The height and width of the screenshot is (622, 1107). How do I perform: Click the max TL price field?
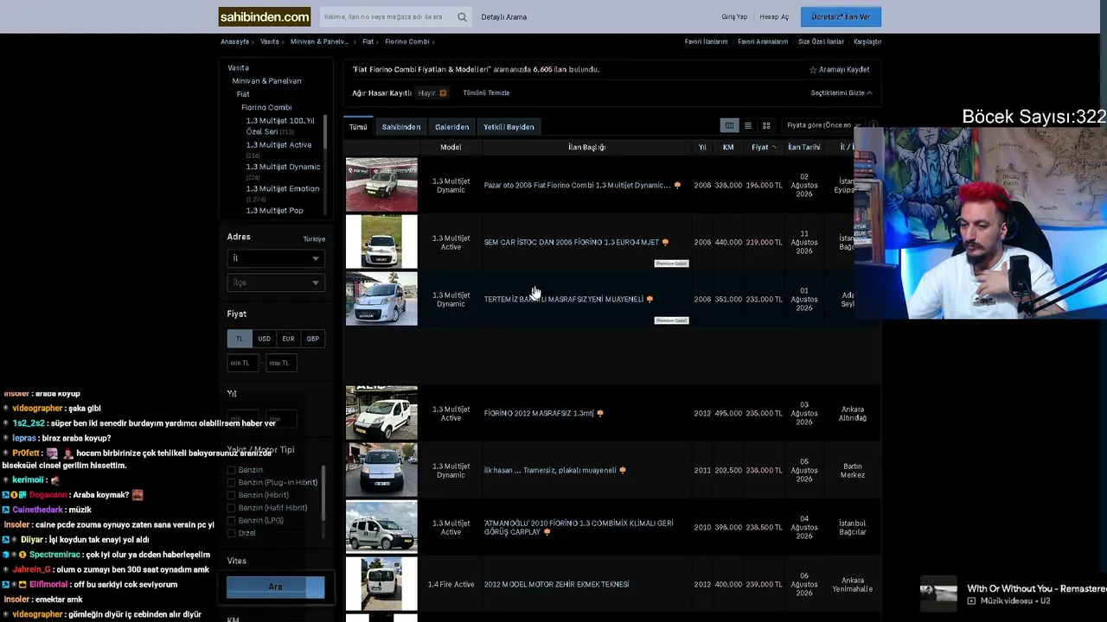[281, 363]
